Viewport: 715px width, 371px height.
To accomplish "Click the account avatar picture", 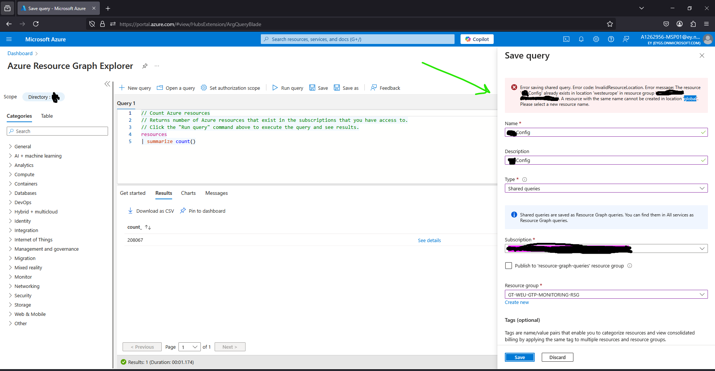I will (708, 39).
